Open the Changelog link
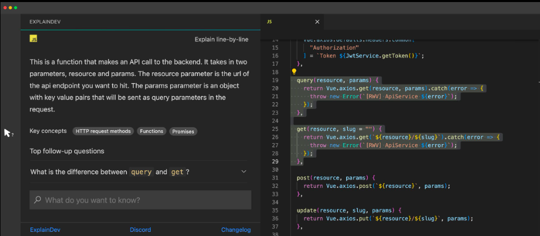This screenshot has height=236, width=540. 236,230
